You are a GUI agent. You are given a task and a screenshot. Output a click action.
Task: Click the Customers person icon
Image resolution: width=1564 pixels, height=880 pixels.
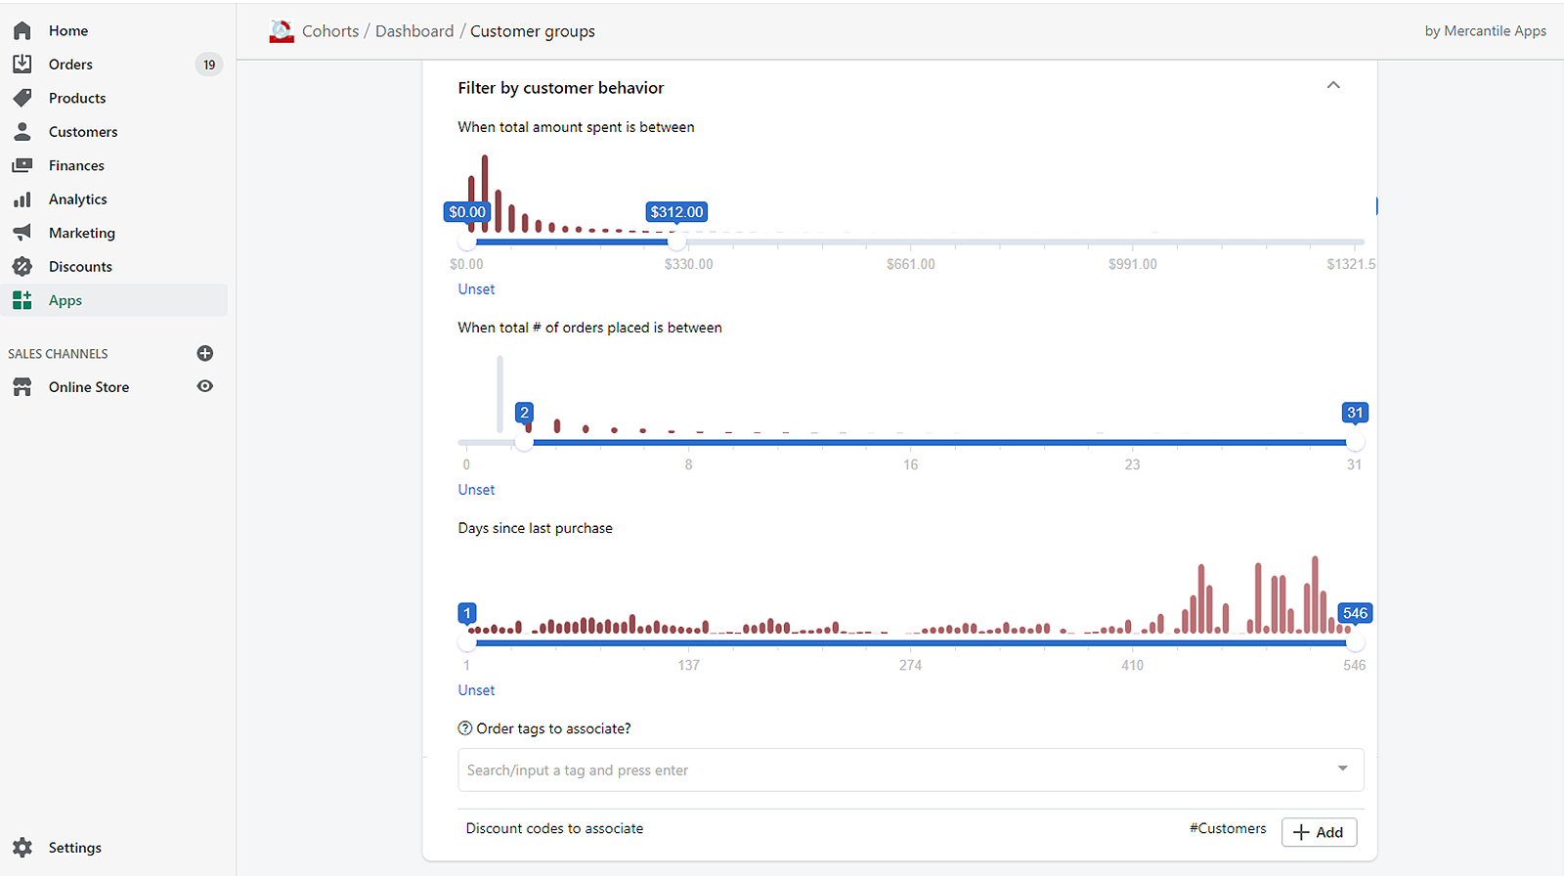[x=22, y=132]
